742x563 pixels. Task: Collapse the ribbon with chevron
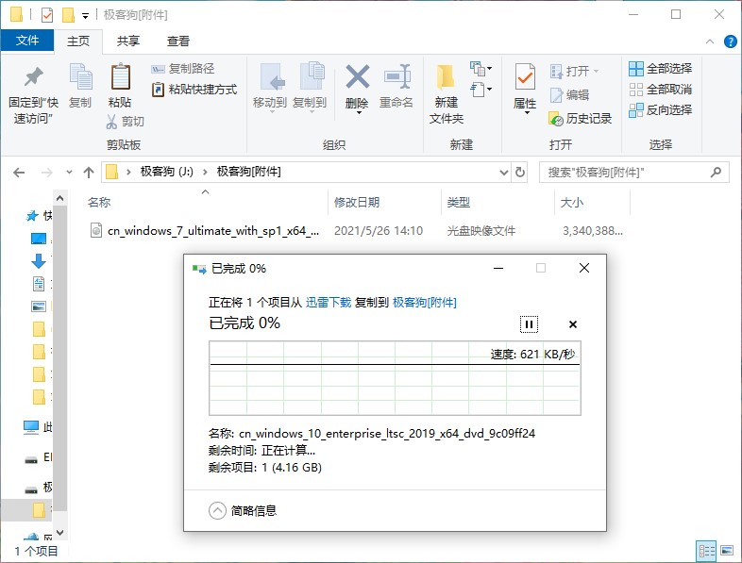(x=710, y=41)
